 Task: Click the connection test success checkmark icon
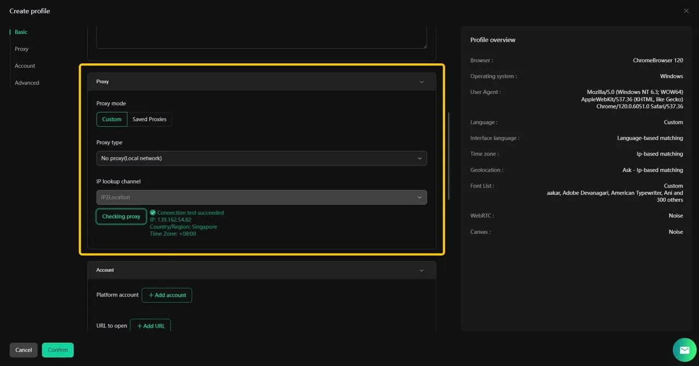[152, 212]
